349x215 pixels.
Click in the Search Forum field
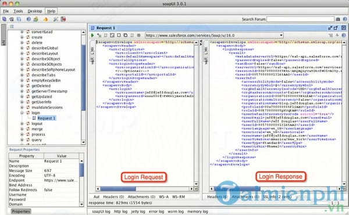300,19
